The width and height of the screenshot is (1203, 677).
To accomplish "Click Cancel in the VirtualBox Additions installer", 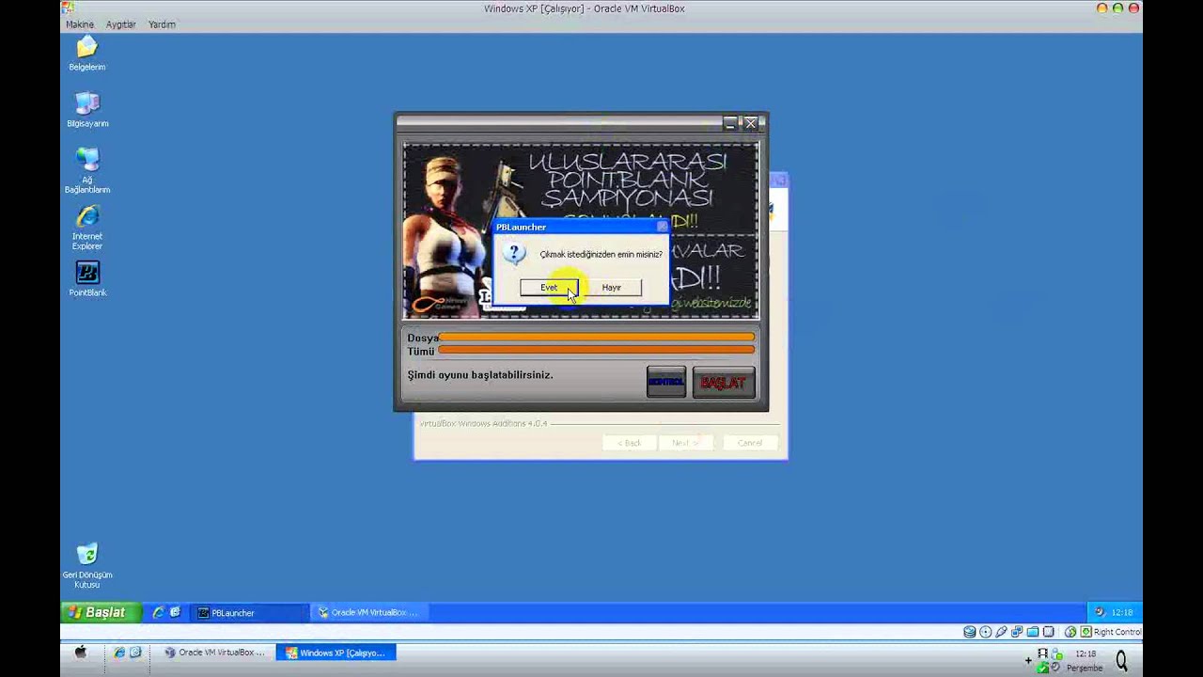I will (x=750, y=443).
